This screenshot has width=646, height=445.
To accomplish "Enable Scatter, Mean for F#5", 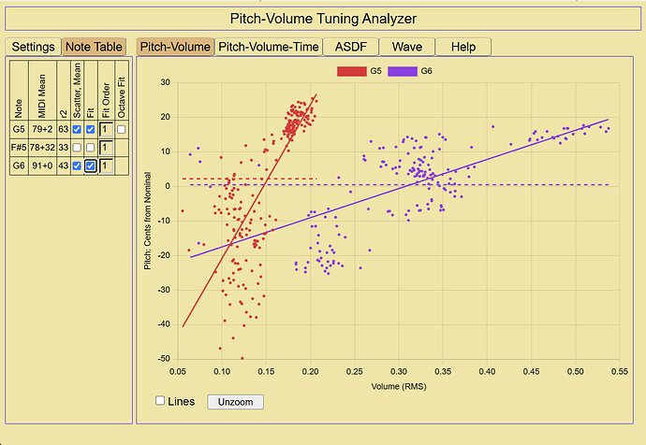I will click(77, 147).
